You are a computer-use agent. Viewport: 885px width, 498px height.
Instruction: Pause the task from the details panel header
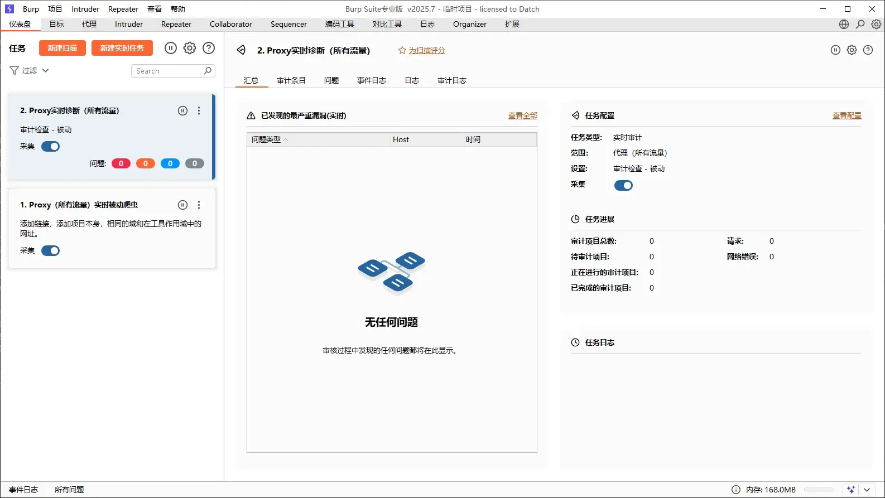click(835, 50)
